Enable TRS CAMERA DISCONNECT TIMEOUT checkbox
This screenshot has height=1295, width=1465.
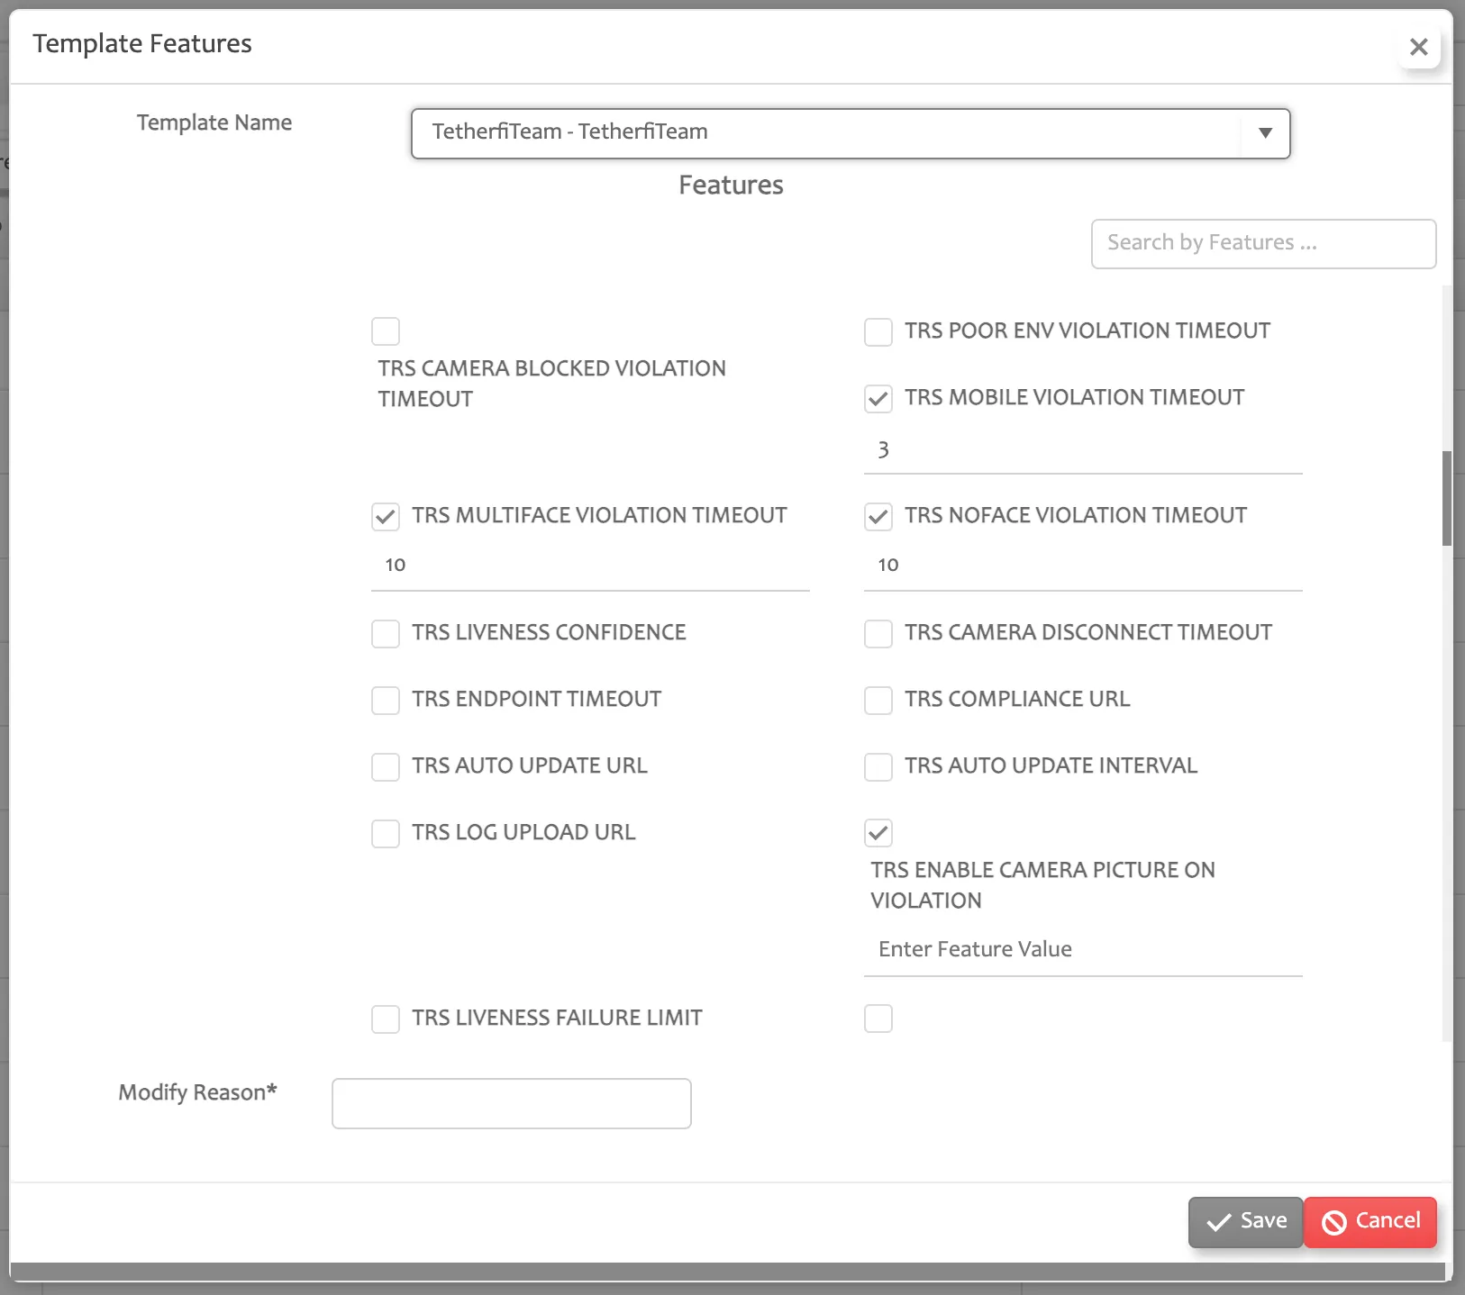878,633
